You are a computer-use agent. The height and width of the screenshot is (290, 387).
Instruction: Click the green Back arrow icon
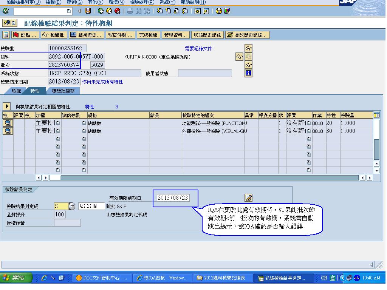[x=101, y=11]
